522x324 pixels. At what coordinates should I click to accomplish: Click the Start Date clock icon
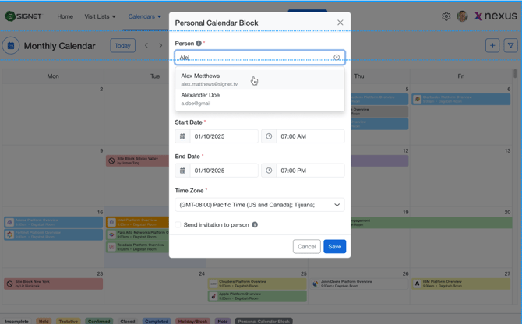pyautogui.click(x=269, y=136)
